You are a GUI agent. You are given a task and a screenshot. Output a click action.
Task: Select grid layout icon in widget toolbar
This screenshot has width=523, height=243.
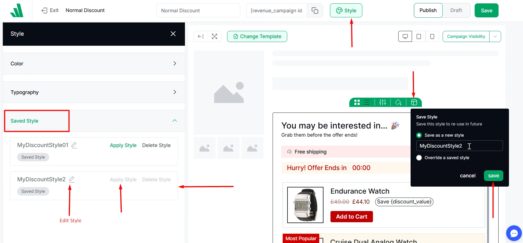point(357,102)
